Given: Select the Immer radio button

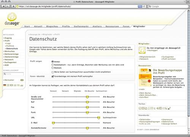Looking at the screenshot, I should click(x=52, y=62).
